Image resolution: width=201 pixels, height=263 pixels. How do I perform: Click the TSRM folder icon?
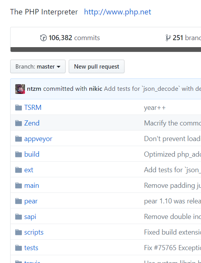18,108
